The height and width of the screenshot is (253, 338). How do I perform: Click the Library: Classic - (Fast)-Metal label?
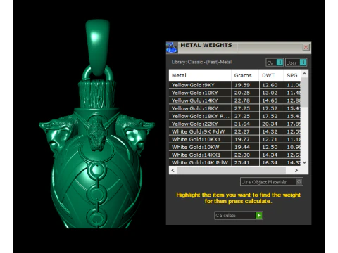[x=201, y=62]
